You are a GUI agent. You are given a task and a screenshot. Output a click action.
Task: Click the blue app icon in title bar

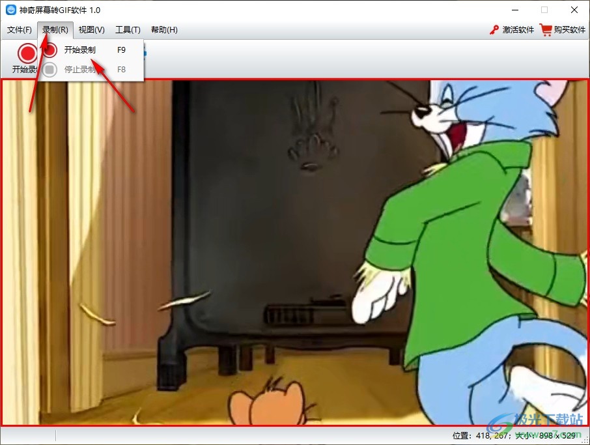tap(11, 10)
